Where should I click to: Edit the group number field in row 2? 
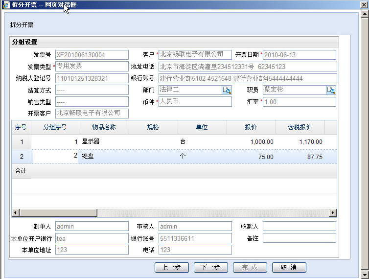pyautogui.click(x=55, y=156)
